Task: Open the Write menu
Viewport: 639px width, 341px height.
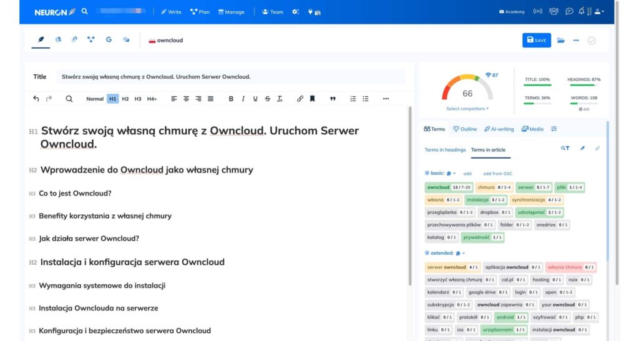Action: (x=171, y=12)
